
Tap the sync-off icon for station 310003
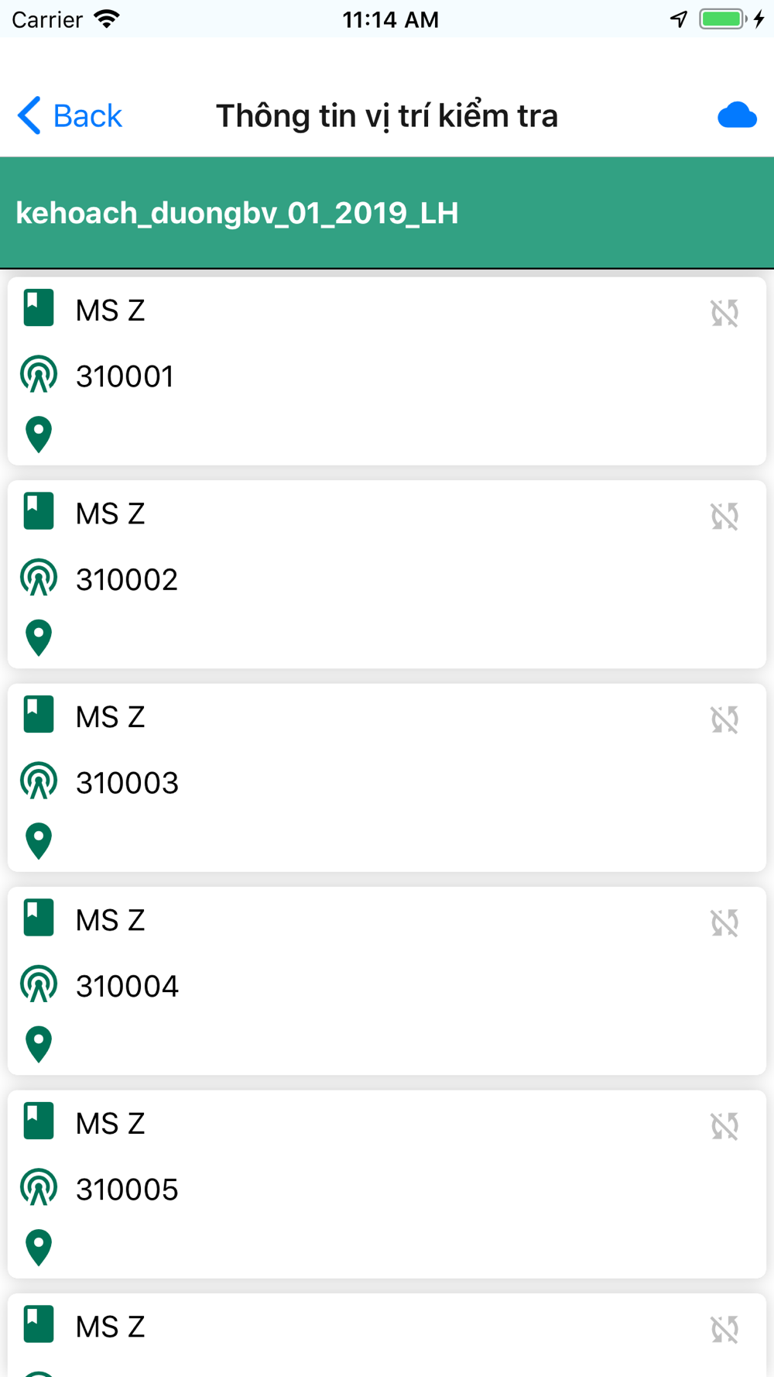click(x=724, y=719)
